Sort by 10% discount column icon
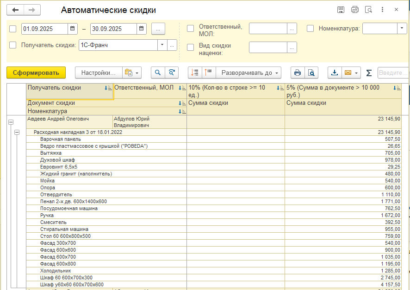Viewport: 410px width, 290px height. (280, 88)
